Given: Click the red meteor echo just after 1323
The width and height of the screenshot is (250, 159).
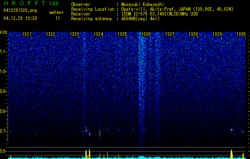Looking at the screenshot, I should (x=86, y=130).
